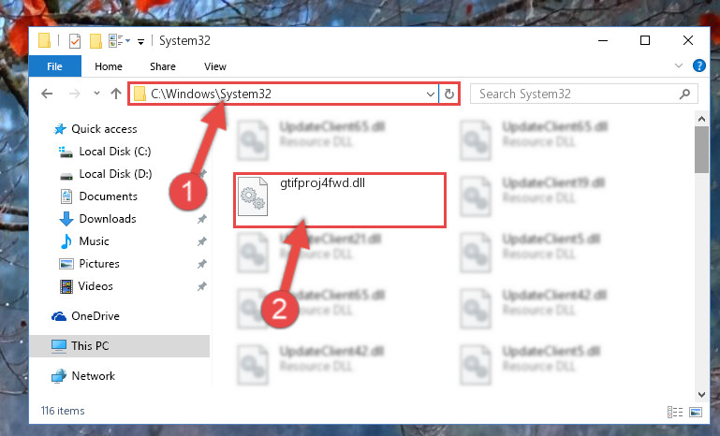Image resolution: width=720 pixels, height=436 pixels.
Task: Open the Share ribbon tab
Action: coord(163,66)
